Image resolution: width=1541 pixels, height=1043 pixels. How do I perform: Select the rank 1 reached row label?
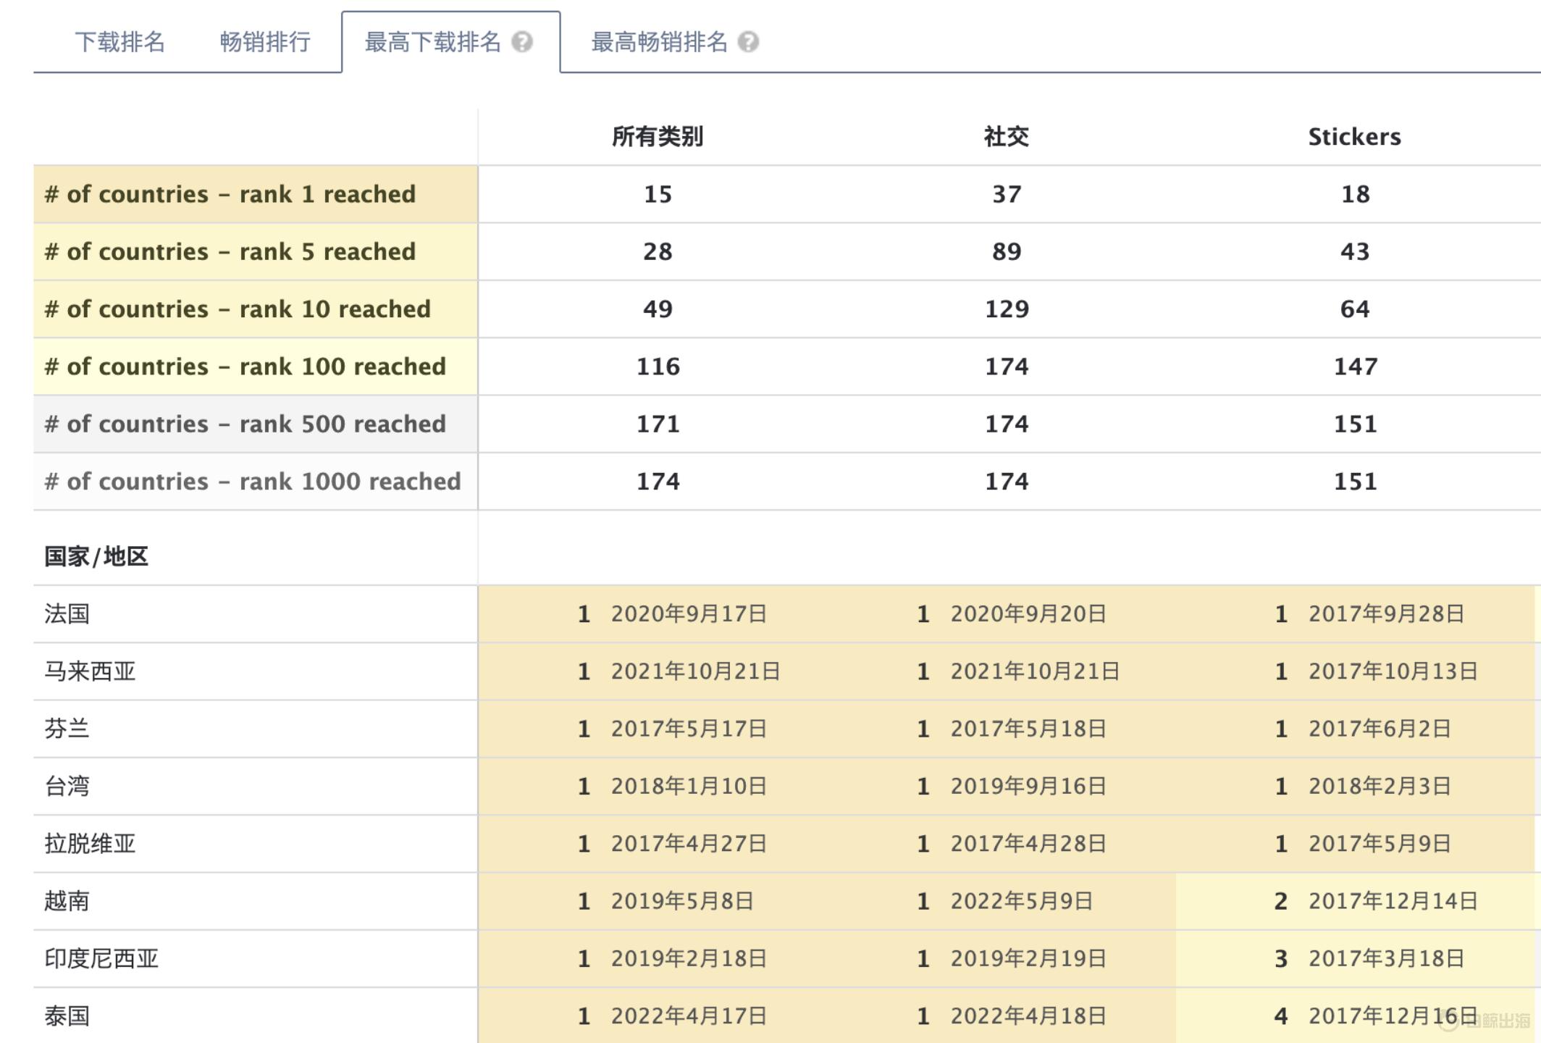[x=230, y=194]
